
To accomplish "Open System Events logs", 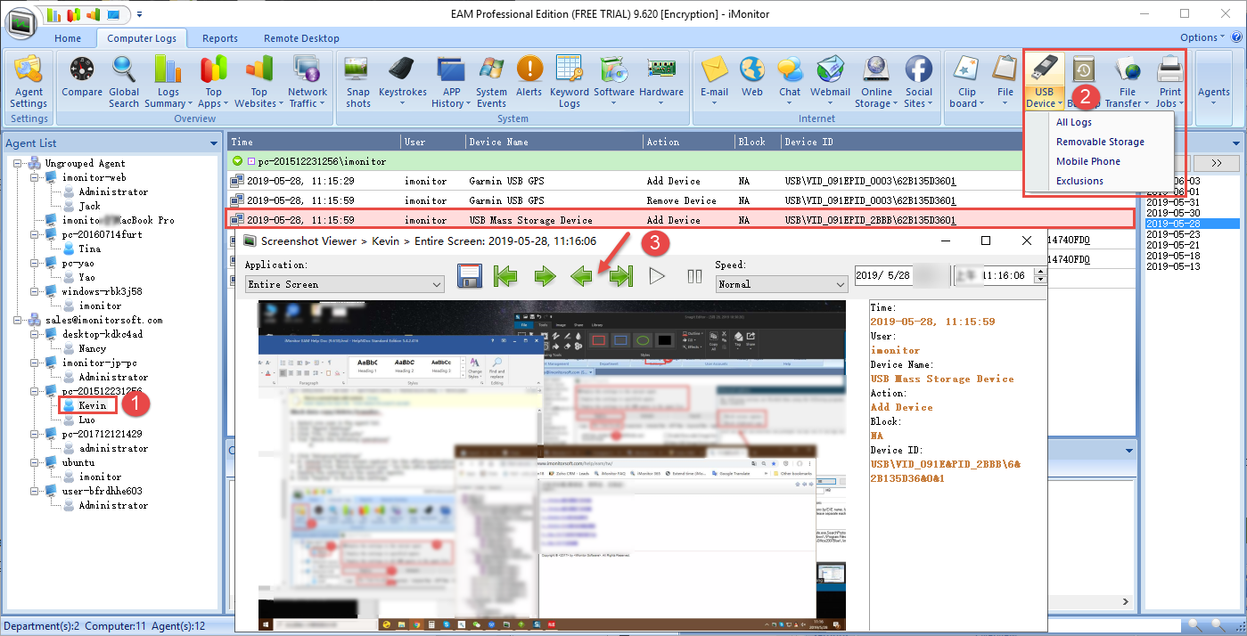I will 491,81.
